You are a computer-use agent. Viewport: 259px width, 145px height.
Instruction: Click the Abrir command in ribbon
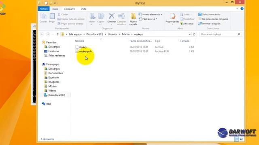[x=186, y=14]
